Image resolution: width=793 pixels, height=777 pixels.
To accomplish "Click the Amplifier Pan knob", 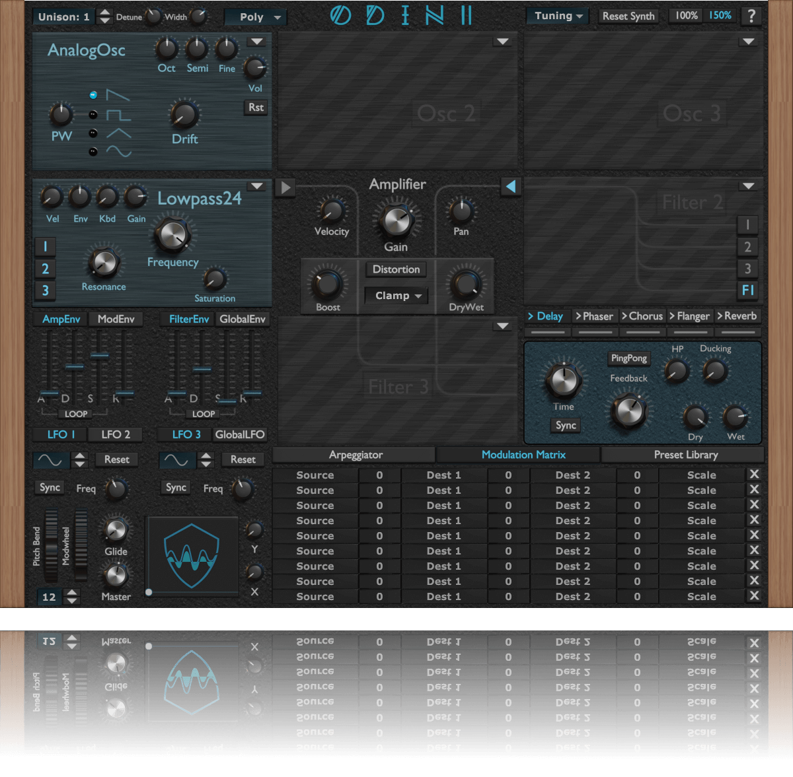I will coord(461,211).
